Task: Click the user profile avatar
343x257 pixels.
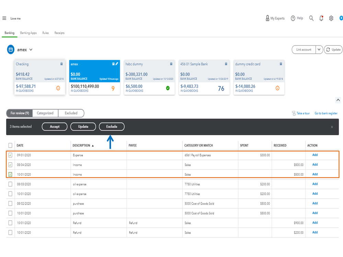Action: pos(341,18)
